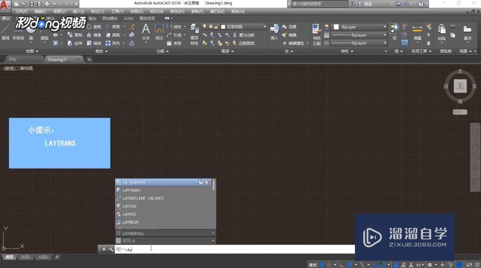This screenshot has height=268, width=481.
Task: Open the 格式(O) menu
Action: [x=97, y=11]
